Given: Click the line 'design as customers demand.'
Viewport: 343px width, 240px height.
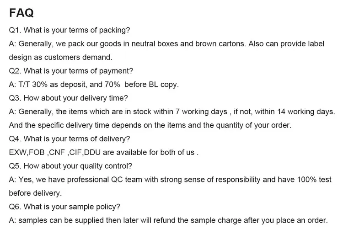Looking at the screenshot, I should (x=60, y=57).
